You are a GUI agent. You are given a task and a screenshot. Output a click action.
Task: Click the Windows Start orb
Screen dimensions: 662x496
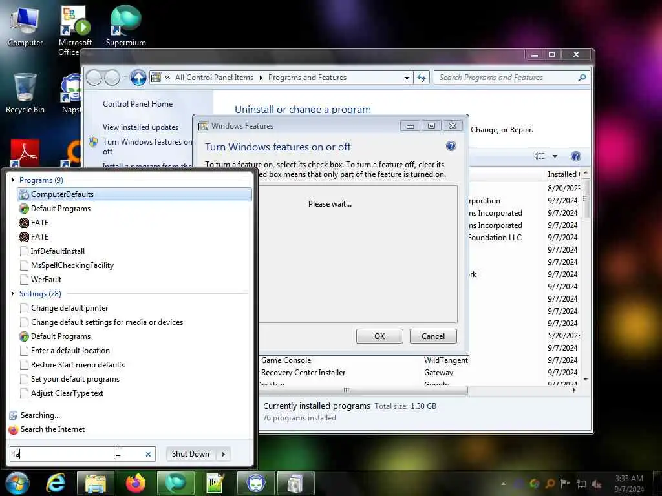pyautogui.click(x=17, y=483)
